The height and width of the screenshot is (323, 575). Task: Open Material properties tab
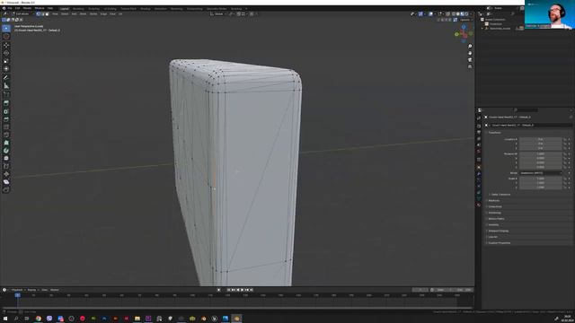pos(479,205)
